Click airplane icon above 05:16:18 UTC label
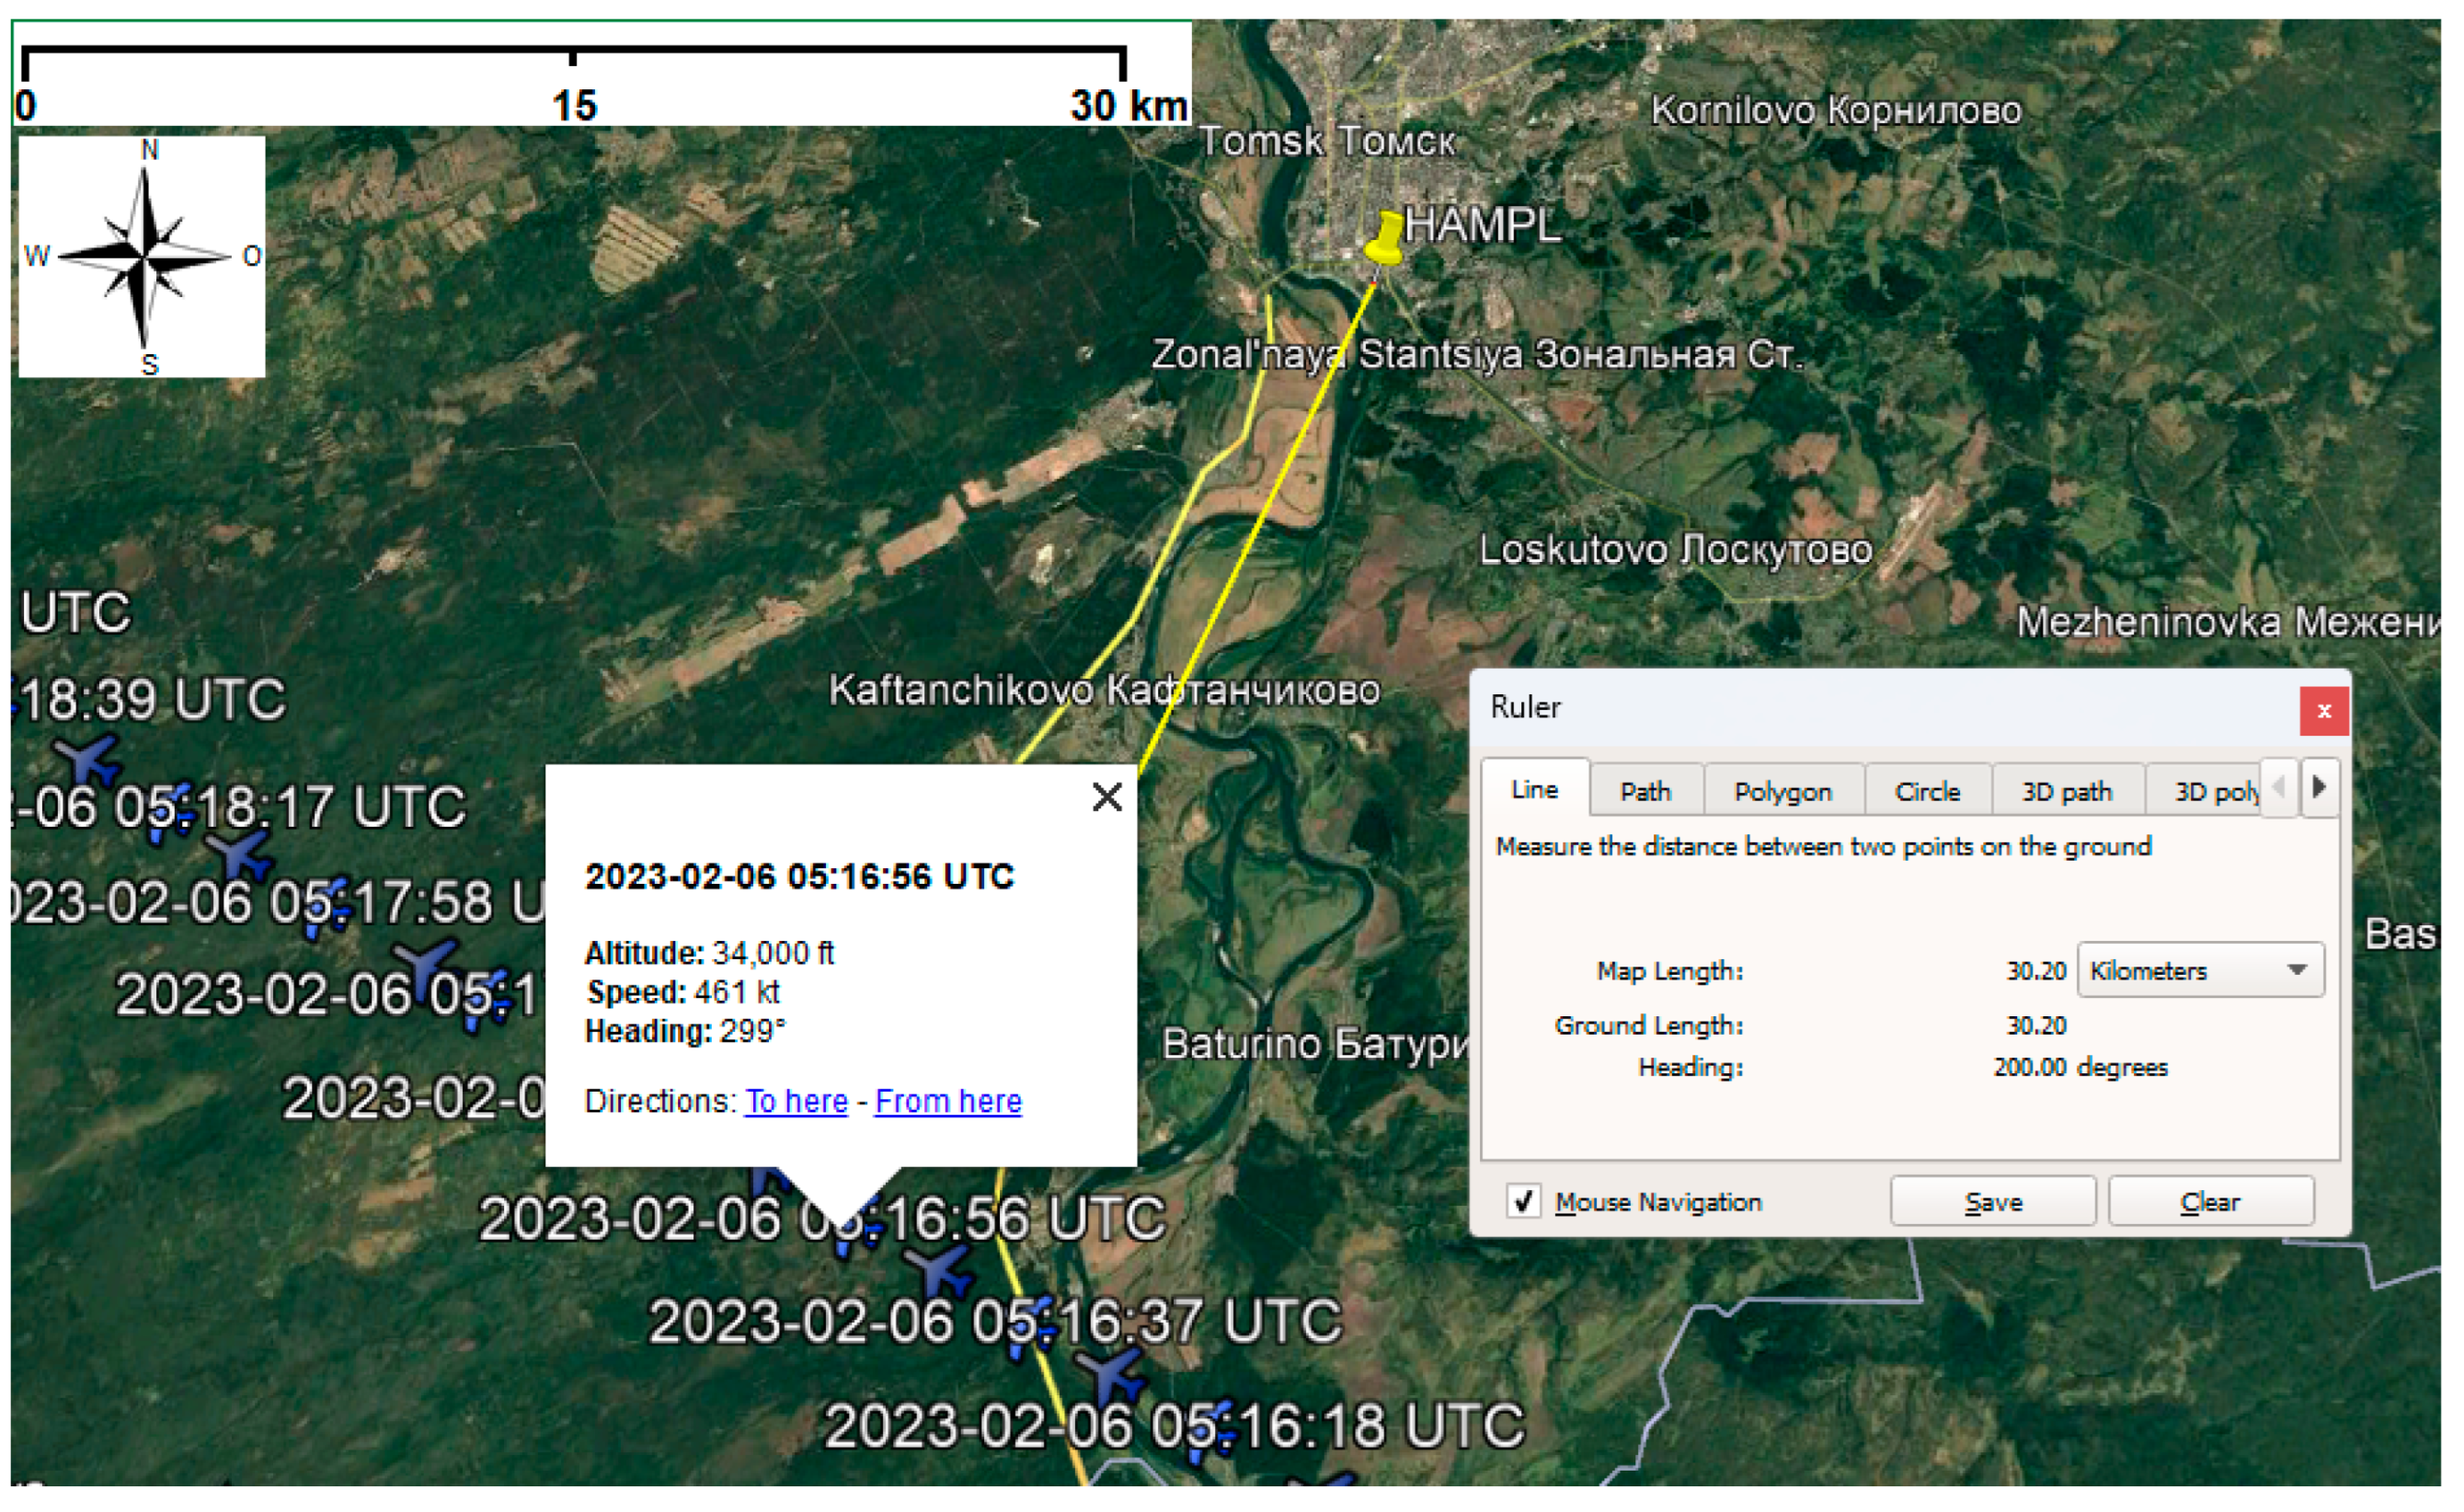This screenshot has height=1512, width=2464. (x=1113, y=1377)
